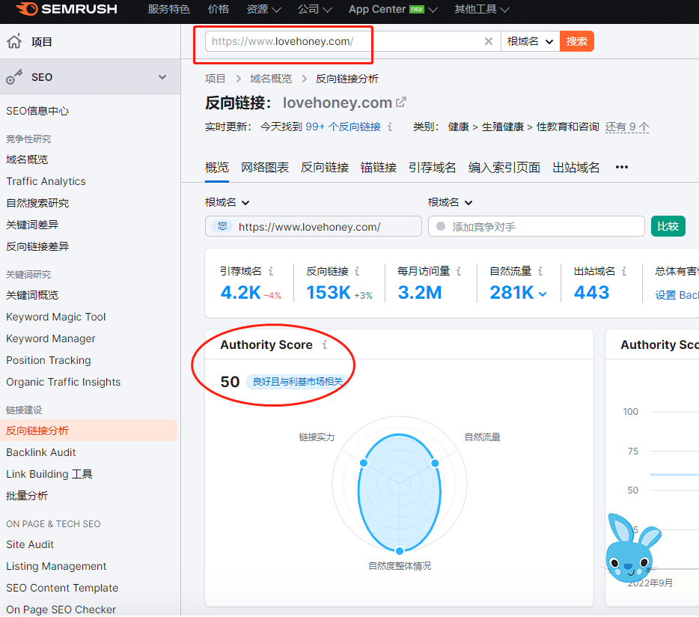The width and height of the screenshot is (699, 617).
Task: Open the 根域名 scope dropdown beside search
Action: click(531, 41)
